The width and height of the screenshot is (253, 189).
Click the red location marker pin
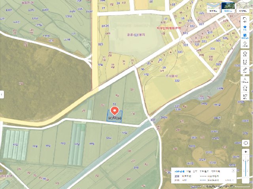coord(115,111)
